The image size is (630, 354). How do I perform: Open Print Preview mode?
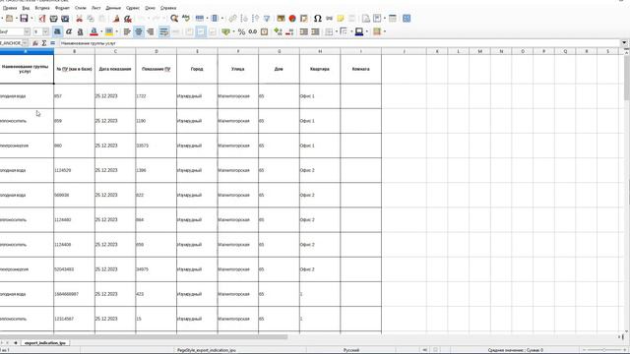coord(65,19)
